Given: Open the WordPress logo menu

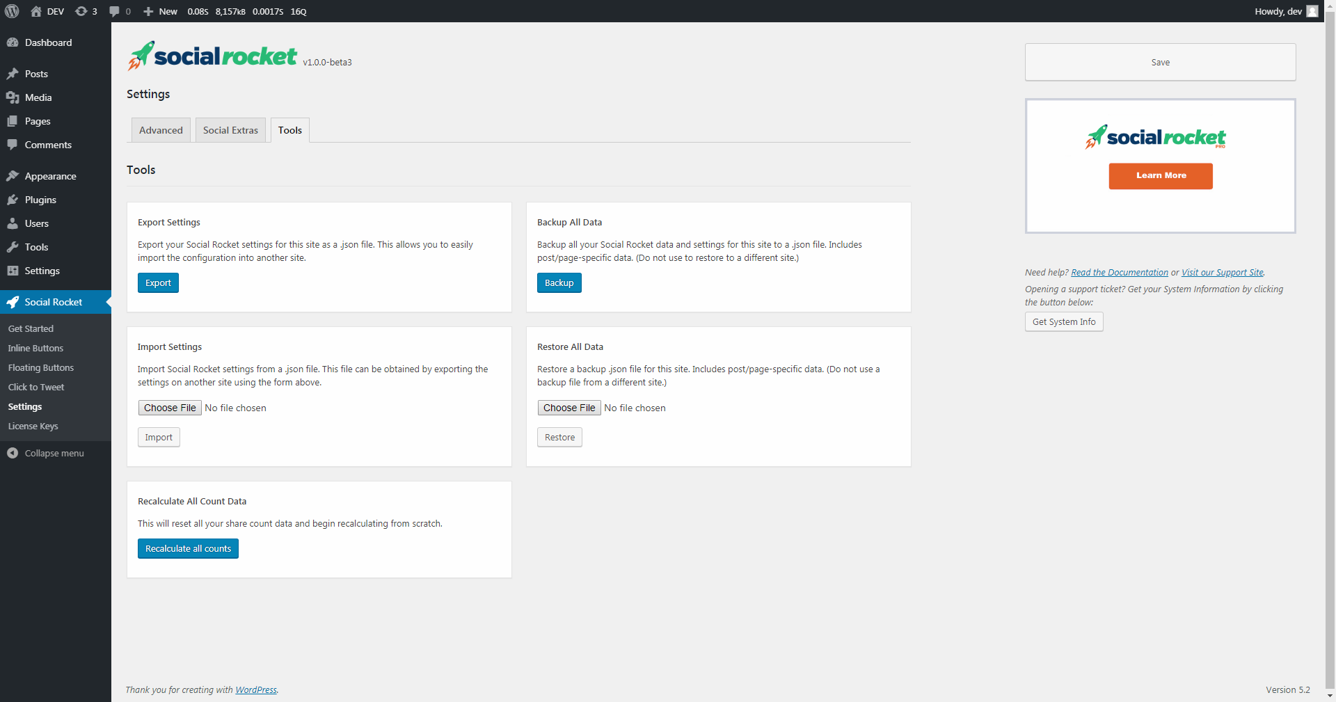Looking at the screenshot, I should [12, 11].
